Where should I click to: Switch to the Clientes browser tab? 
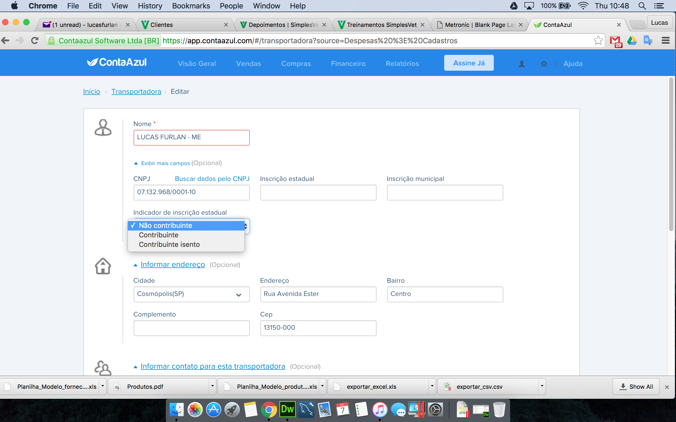(x=184, y=25)
